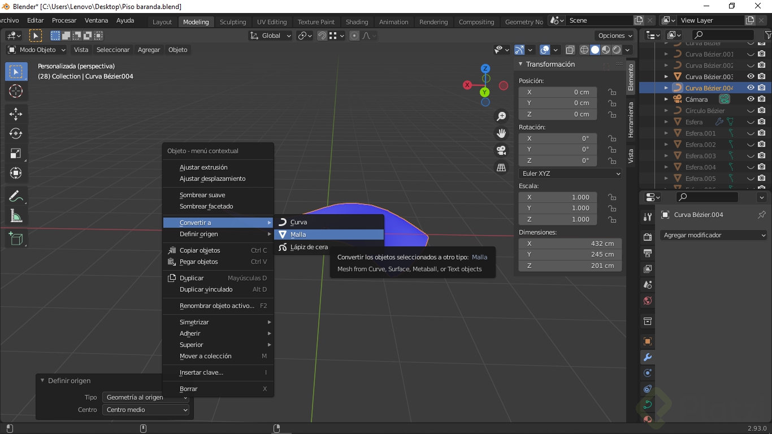Hide Curva Bézier.004 using its eye icon
The image size is (772, 434).
751,88
